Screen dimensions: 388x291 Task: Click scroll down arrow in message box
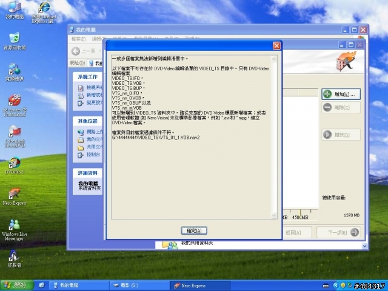click(x=273, y=215)
